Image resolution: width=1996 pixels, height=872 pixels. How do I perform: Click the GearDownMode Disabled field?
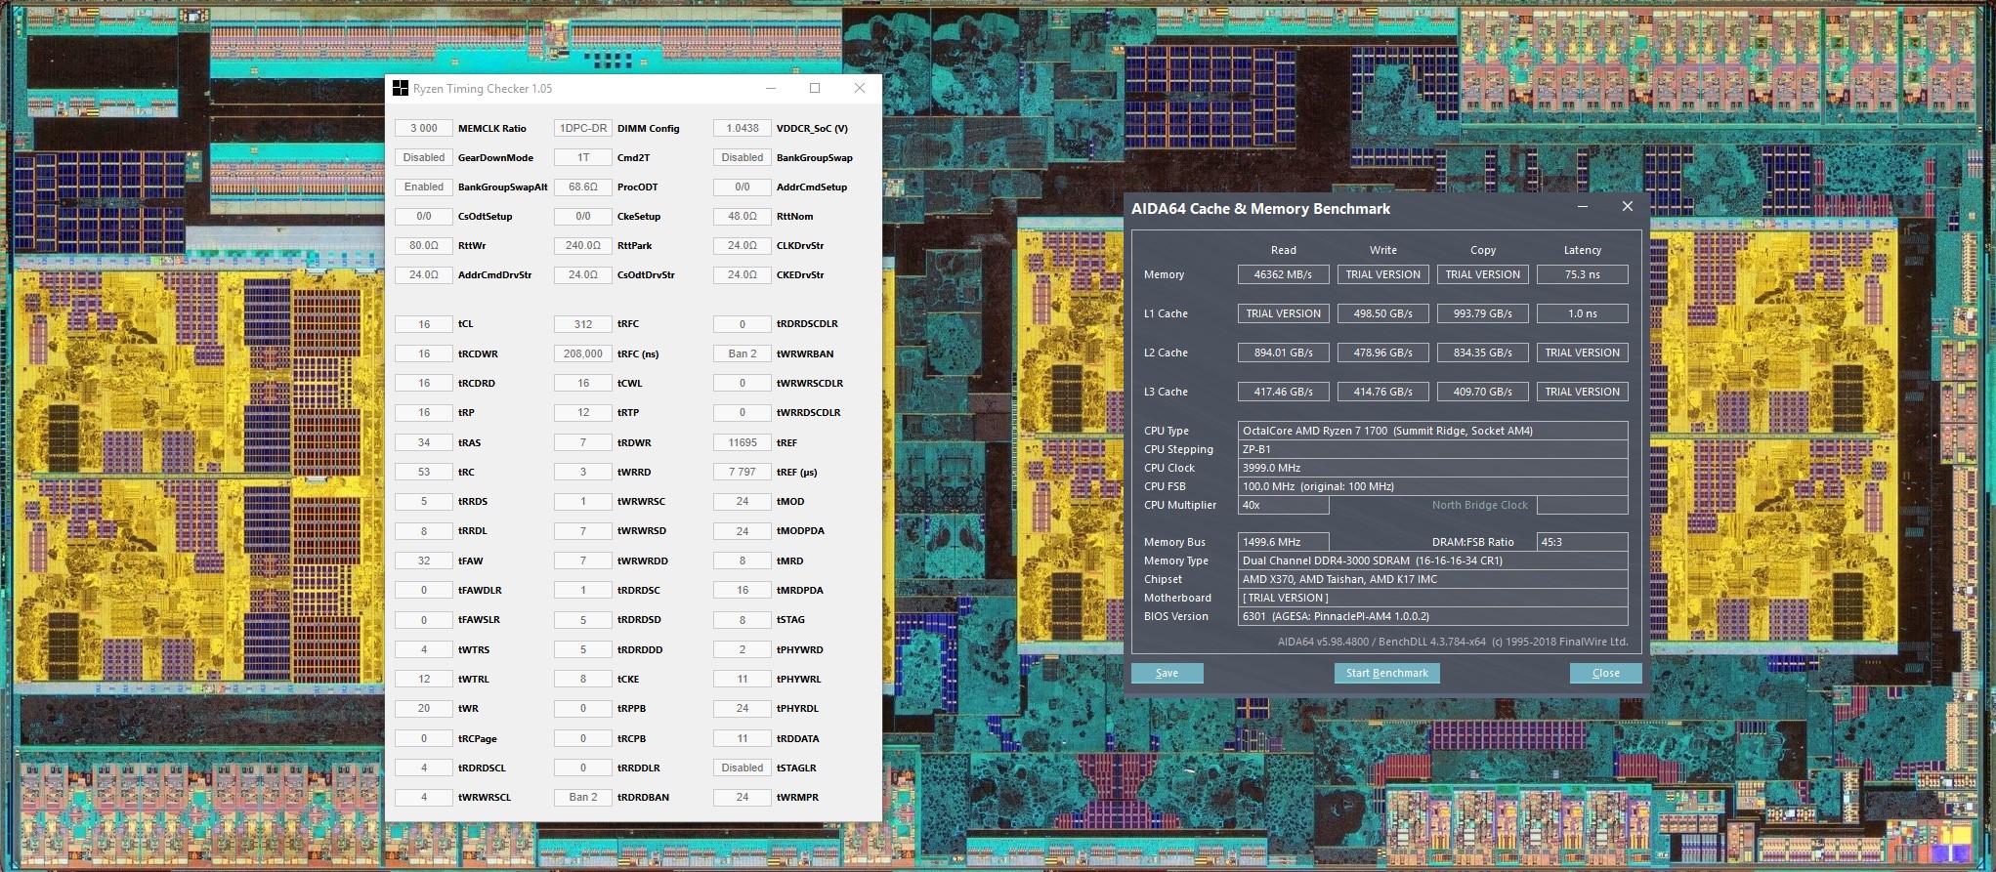coord(424,157)
